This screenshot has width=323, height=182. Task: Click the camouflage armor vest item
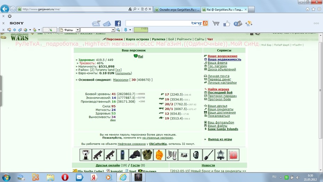tap(147, 155)
